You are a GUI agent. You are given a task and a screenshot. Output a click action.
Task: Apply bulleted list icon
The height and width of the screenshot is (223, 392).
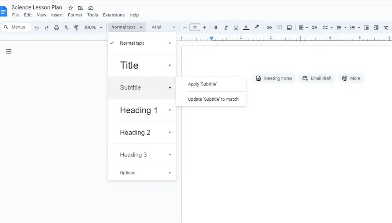click(339, 27)
